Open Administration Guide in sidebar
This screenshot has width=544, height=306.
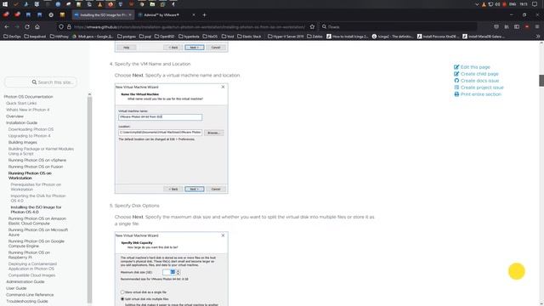(25, 281)
